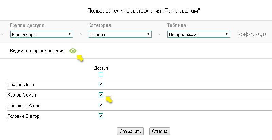Click the "Видимость представления" label
272x140 pixels.
pos(38,51)
